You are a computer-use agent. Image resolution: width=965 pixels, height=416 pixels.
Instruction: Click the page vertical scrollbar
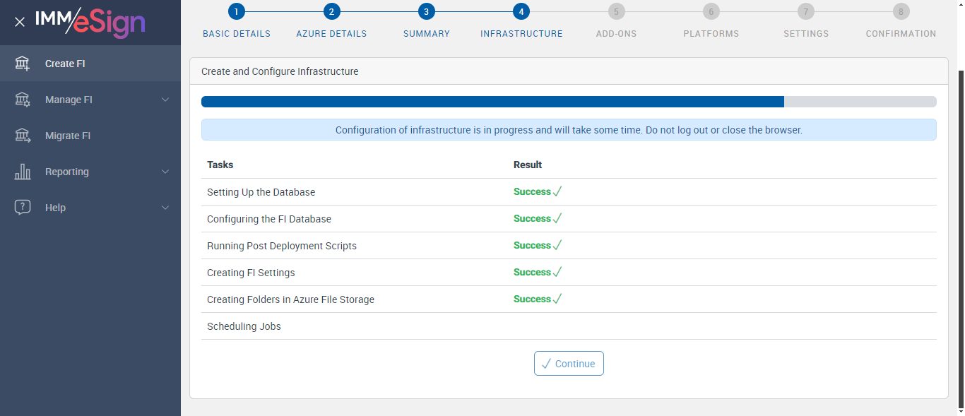tap(961, 240)
